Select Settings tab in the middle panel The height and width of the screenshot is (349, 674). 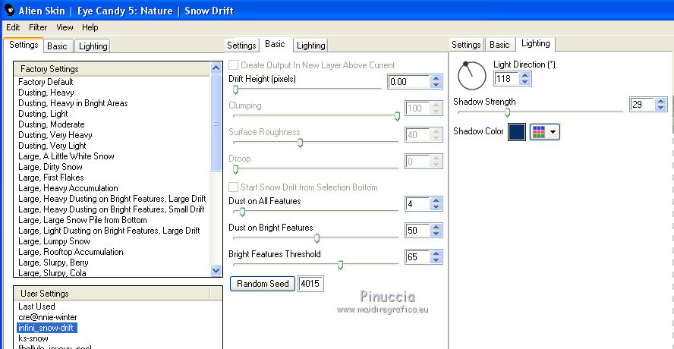(x=241, y=45)
